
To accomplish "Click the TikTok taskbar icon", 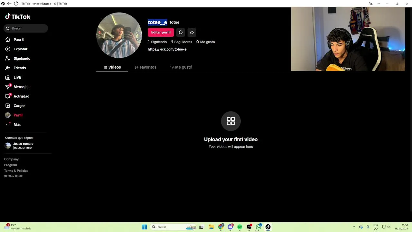I will coord(268,227).
